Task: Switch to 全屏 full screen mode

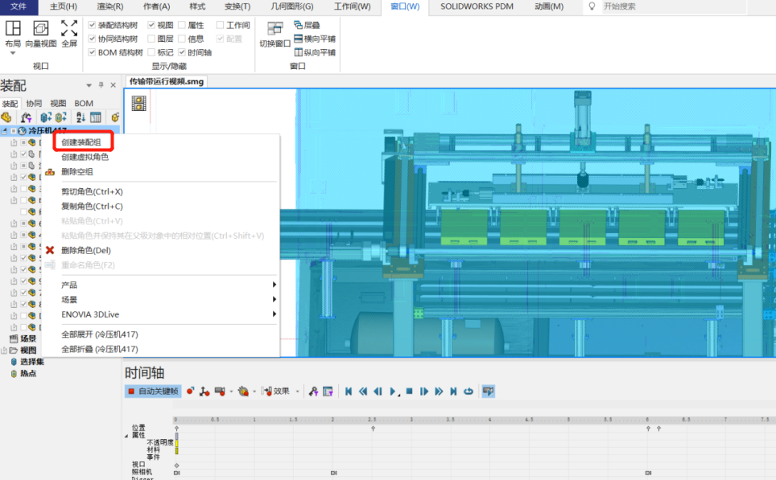Action: 69,34
